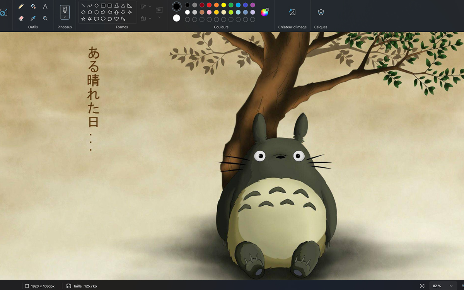Open the edit colors rainbow wheel
The width and height of the screenshot is (464, 290).
[264, 12]
